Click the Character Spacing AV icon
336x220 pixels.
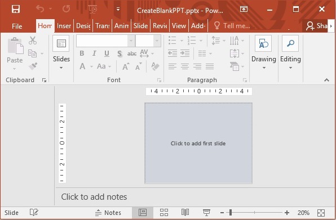tap(144, 53)
